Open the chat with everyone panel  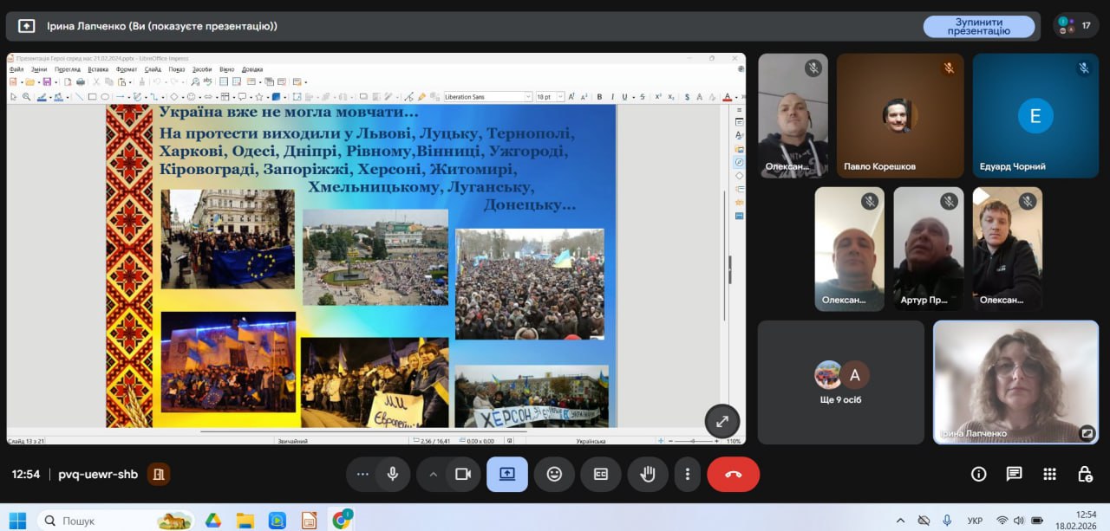pyautogui.click(x=1014, y=474)
